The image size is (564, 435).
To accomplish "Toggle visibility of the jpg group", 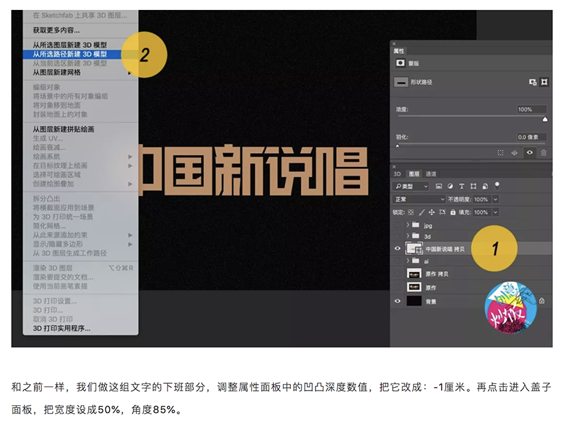I will pyautogui.click(x=397, y=225).
